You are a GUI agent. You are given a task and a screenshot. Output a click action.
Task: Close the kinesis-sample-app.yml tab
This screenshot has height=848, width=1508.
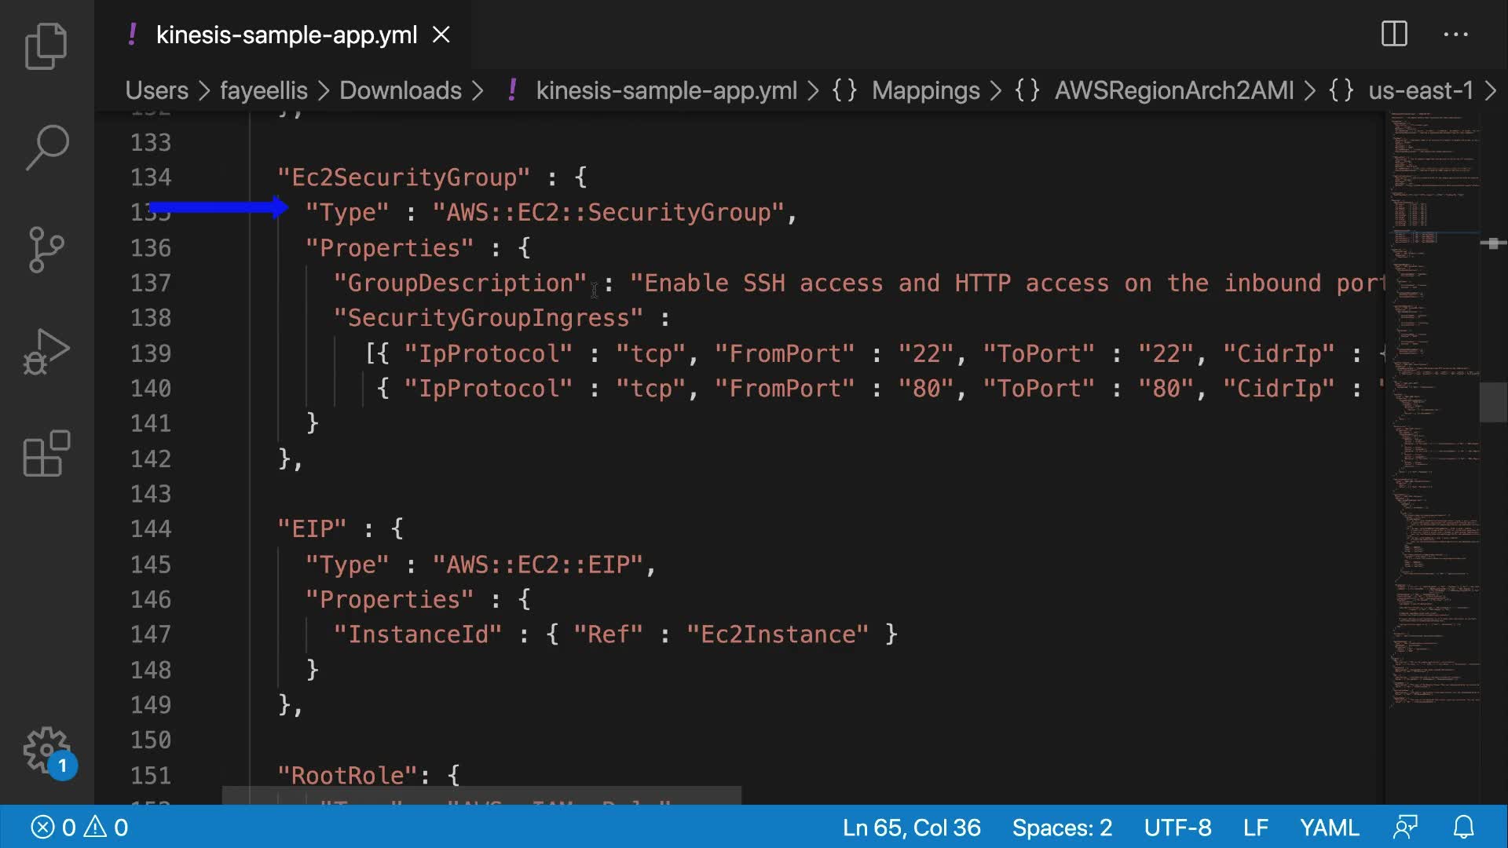tap(441, 35)
